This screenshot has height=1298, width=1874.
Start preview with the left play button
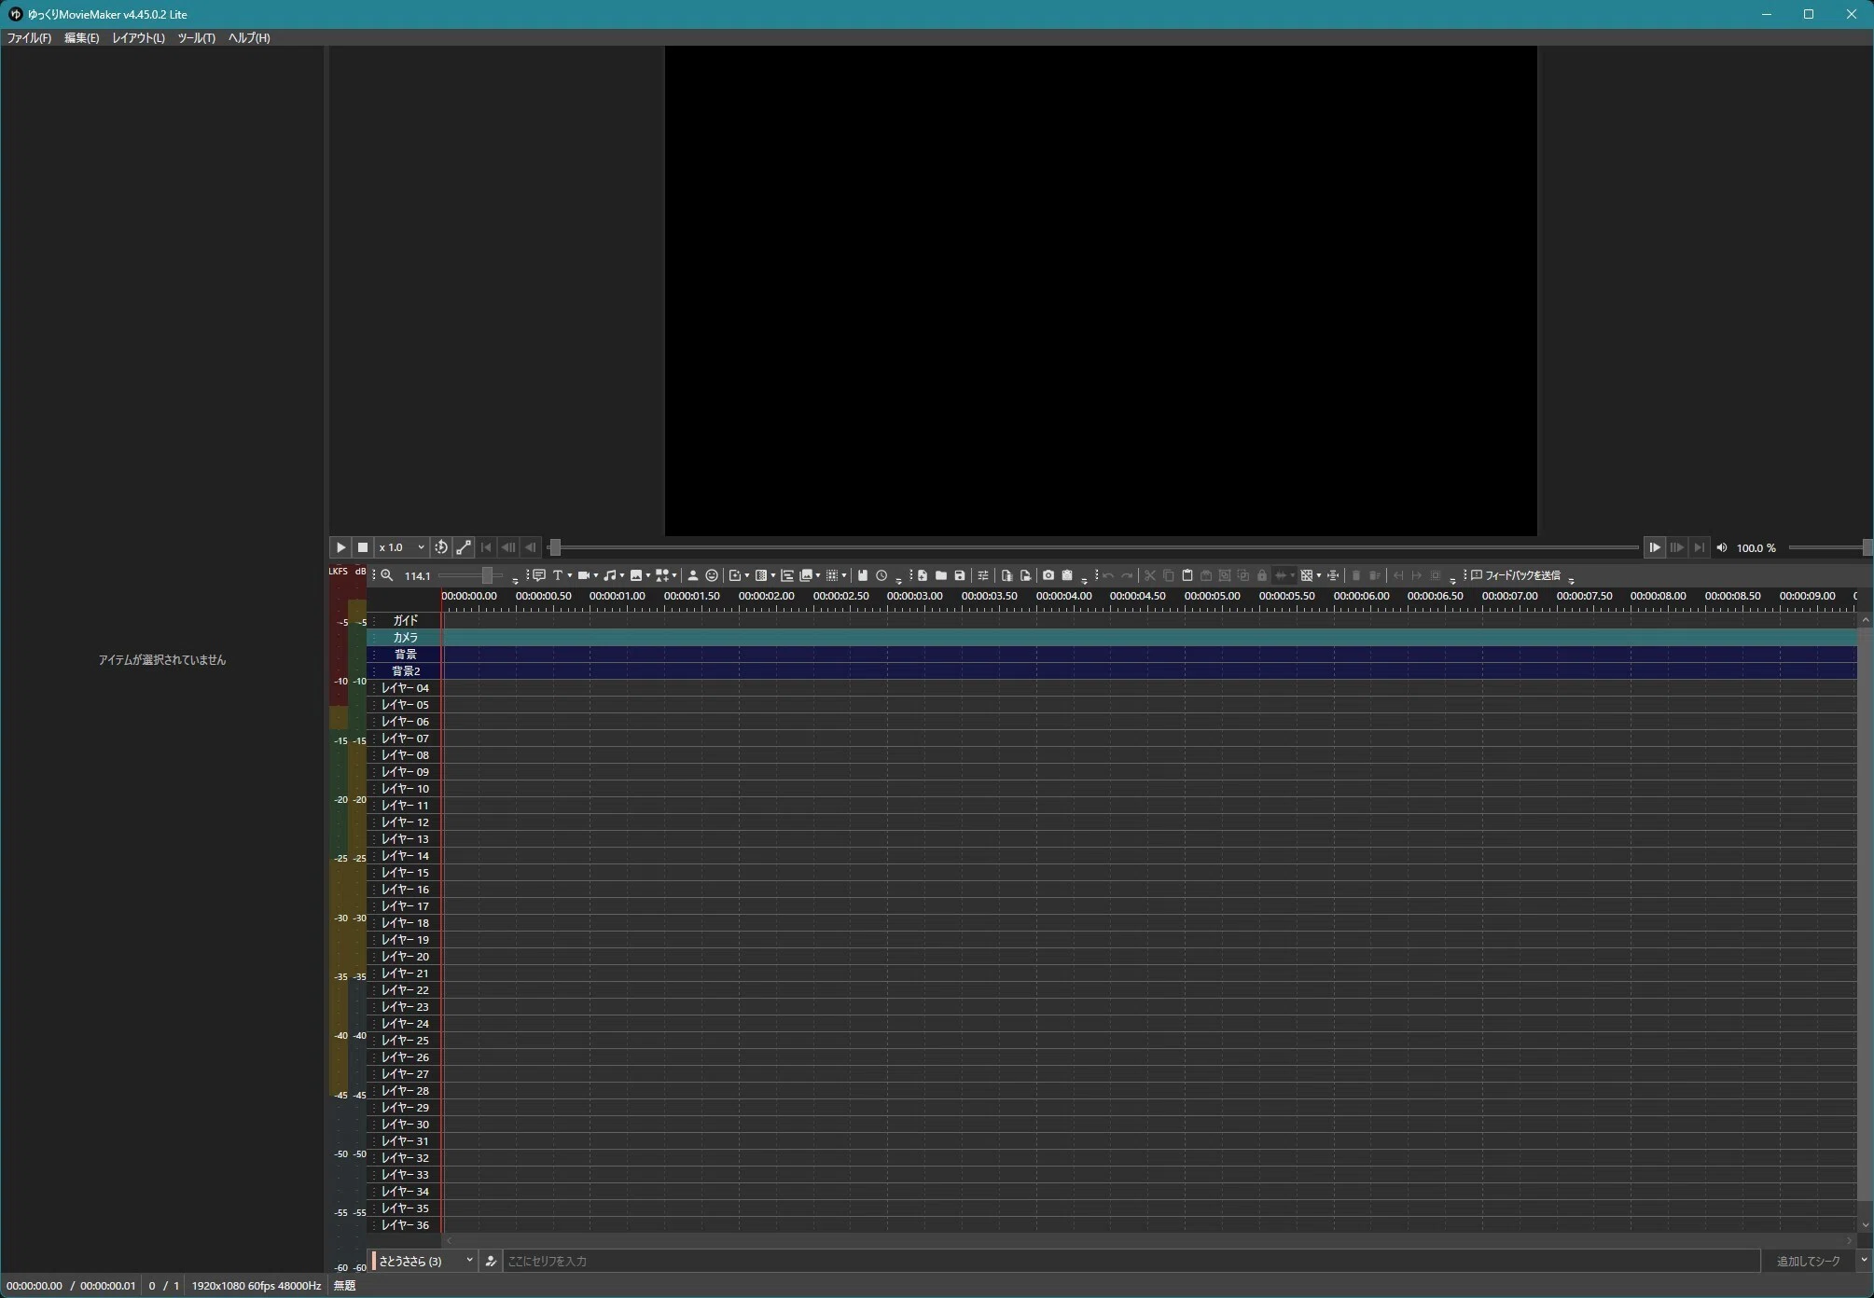[340, 547]
